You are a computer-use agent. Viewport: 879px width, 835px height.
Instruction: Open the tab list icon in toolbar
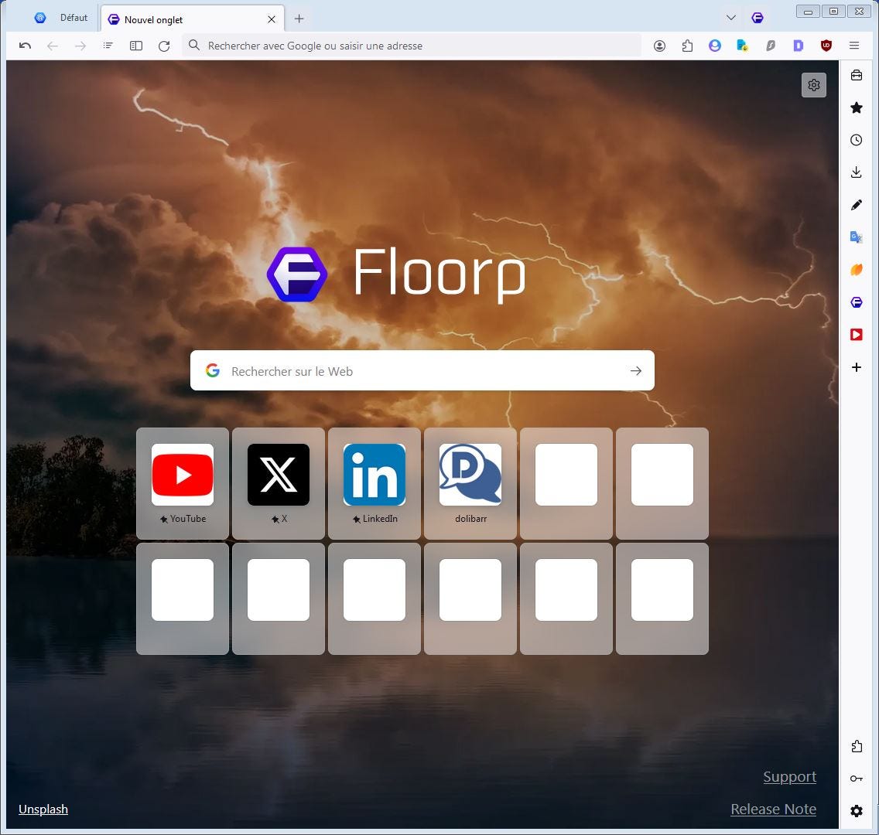[x=108, y=46]
